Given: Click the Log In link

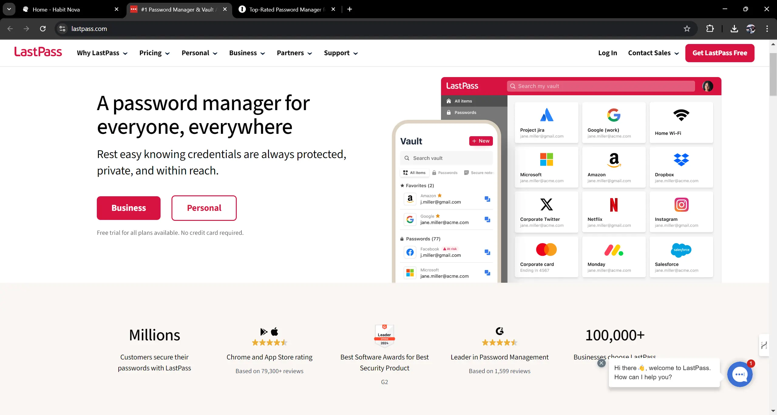Looking at the screenshot, I should pos(607,53).
